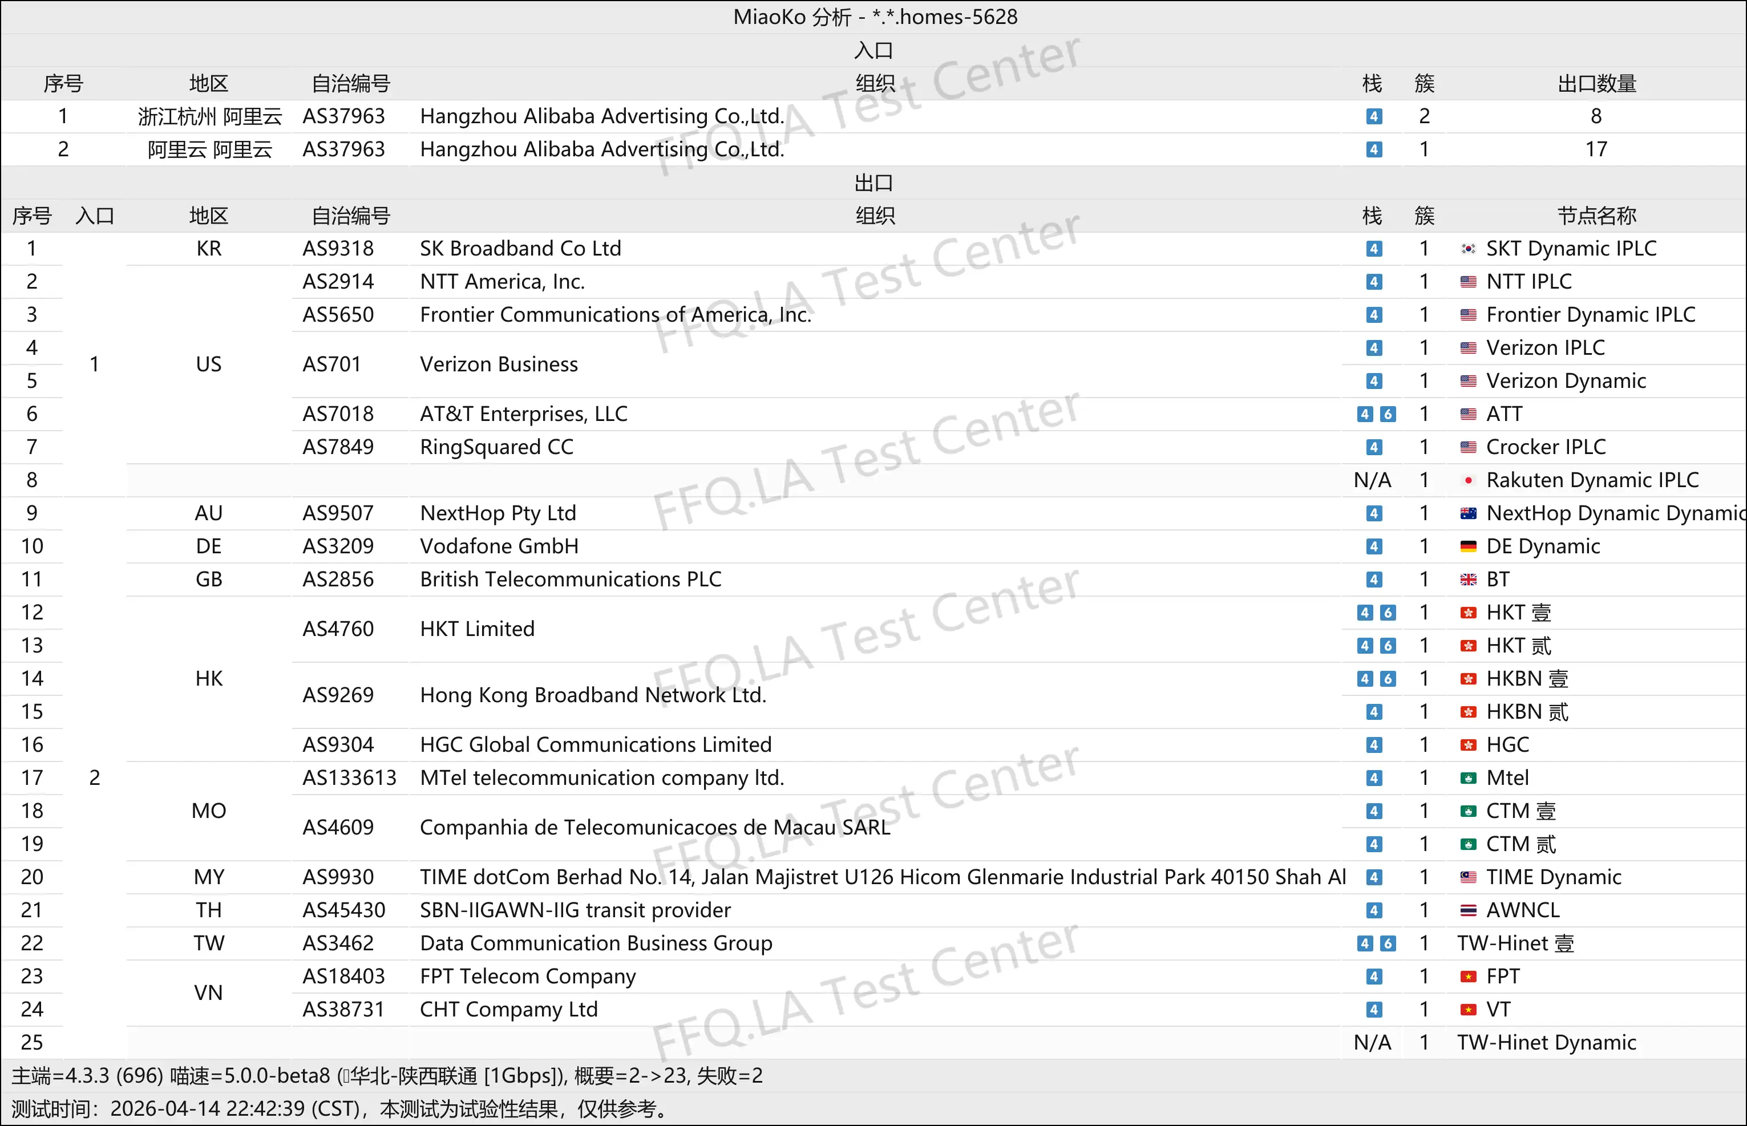The image size is (1747, 1126).
Task: Click the title "MiaoKo 分析 - *.*.homes-5628"
Action: coord(875,17)
